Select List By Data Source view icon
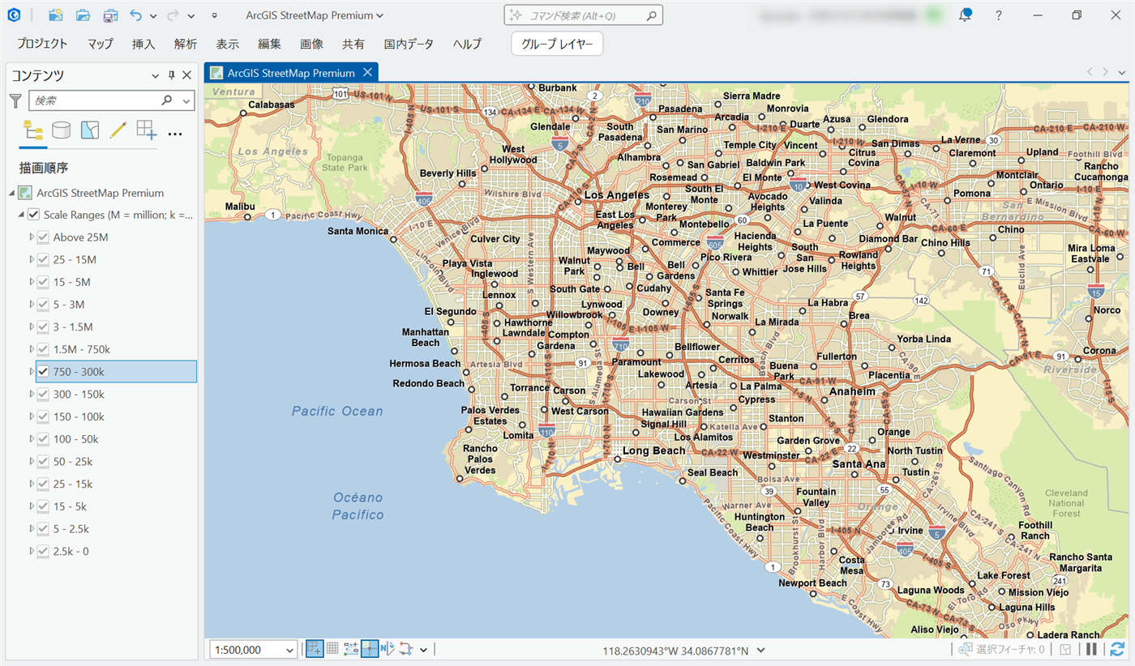The height and width of the screenshot is (666, 1135). (61, 130)
